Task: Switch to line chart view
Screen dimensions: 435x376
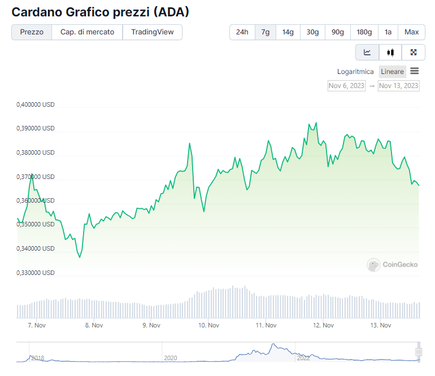Action: [367, 53]
